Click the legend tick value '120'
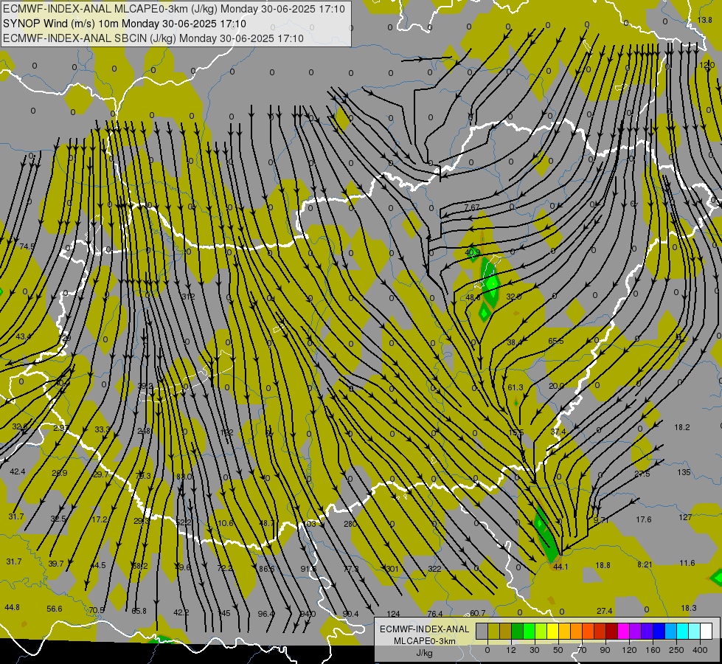Screen dimensions: 722x664 pyautogui.click(x=629, y=650)
